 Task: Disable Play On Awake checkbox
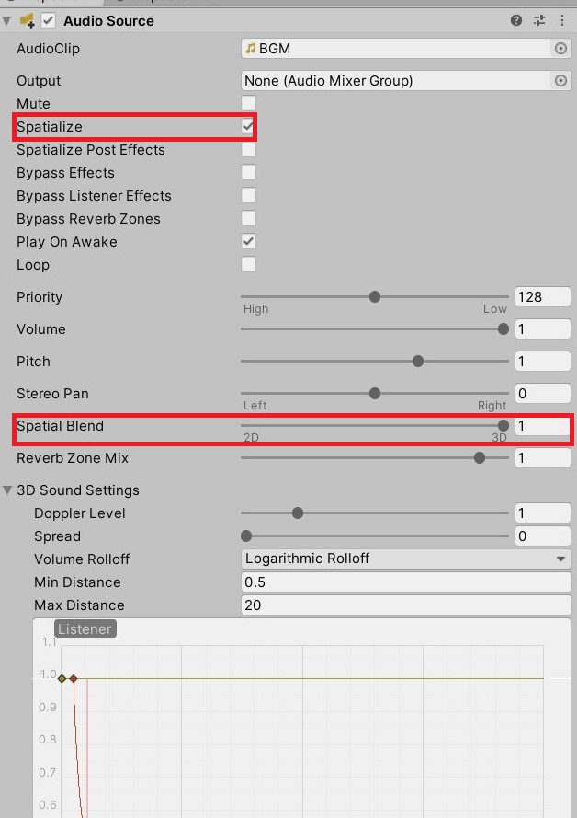coord(248,241)
